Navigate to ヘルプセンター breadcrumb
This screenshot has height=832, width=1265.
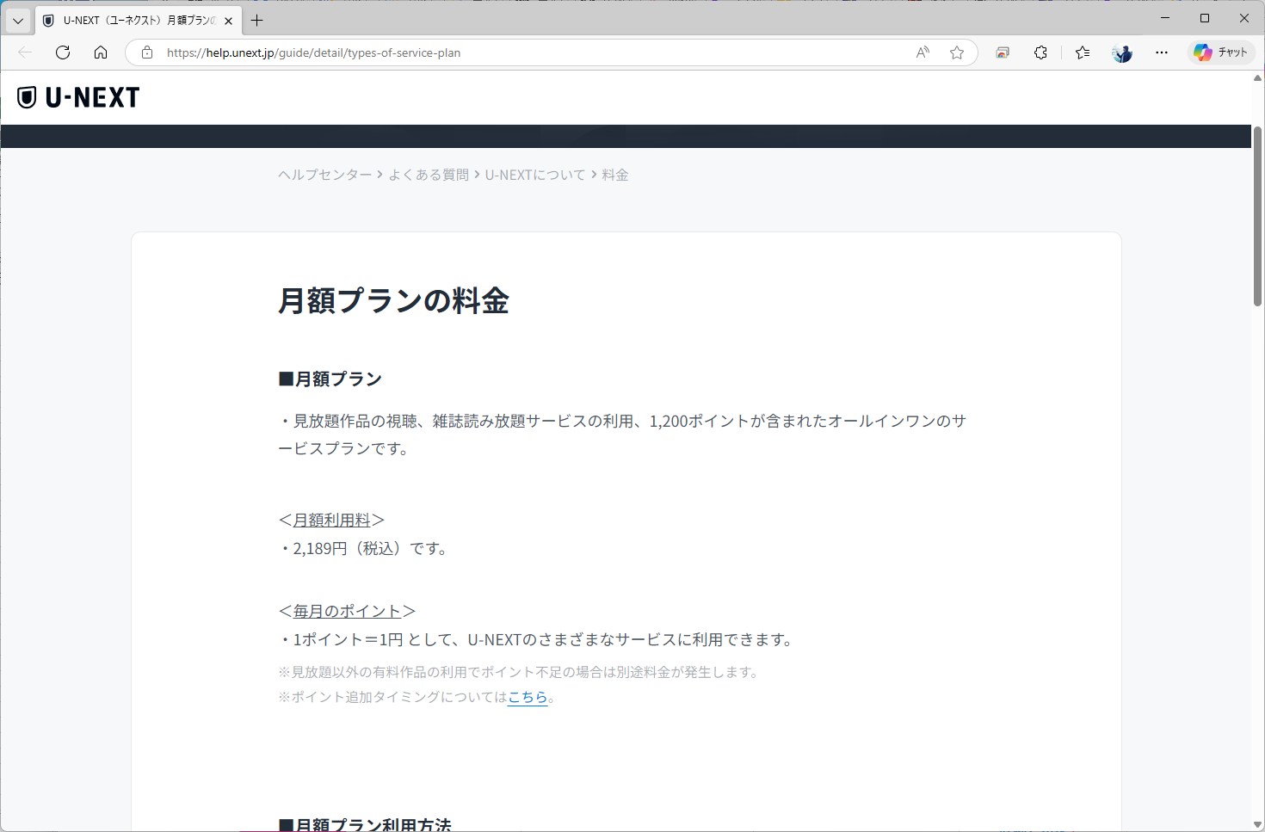point(324,174)
